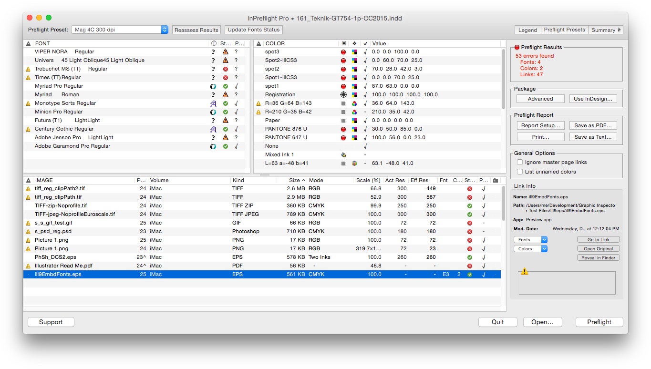Click the Mixed Ink 1 droplet icon
651x369 pixels.
click(x=343, y=155)
